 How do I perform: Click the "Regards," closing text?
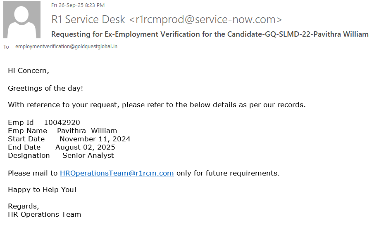click(x=24, y=206)
